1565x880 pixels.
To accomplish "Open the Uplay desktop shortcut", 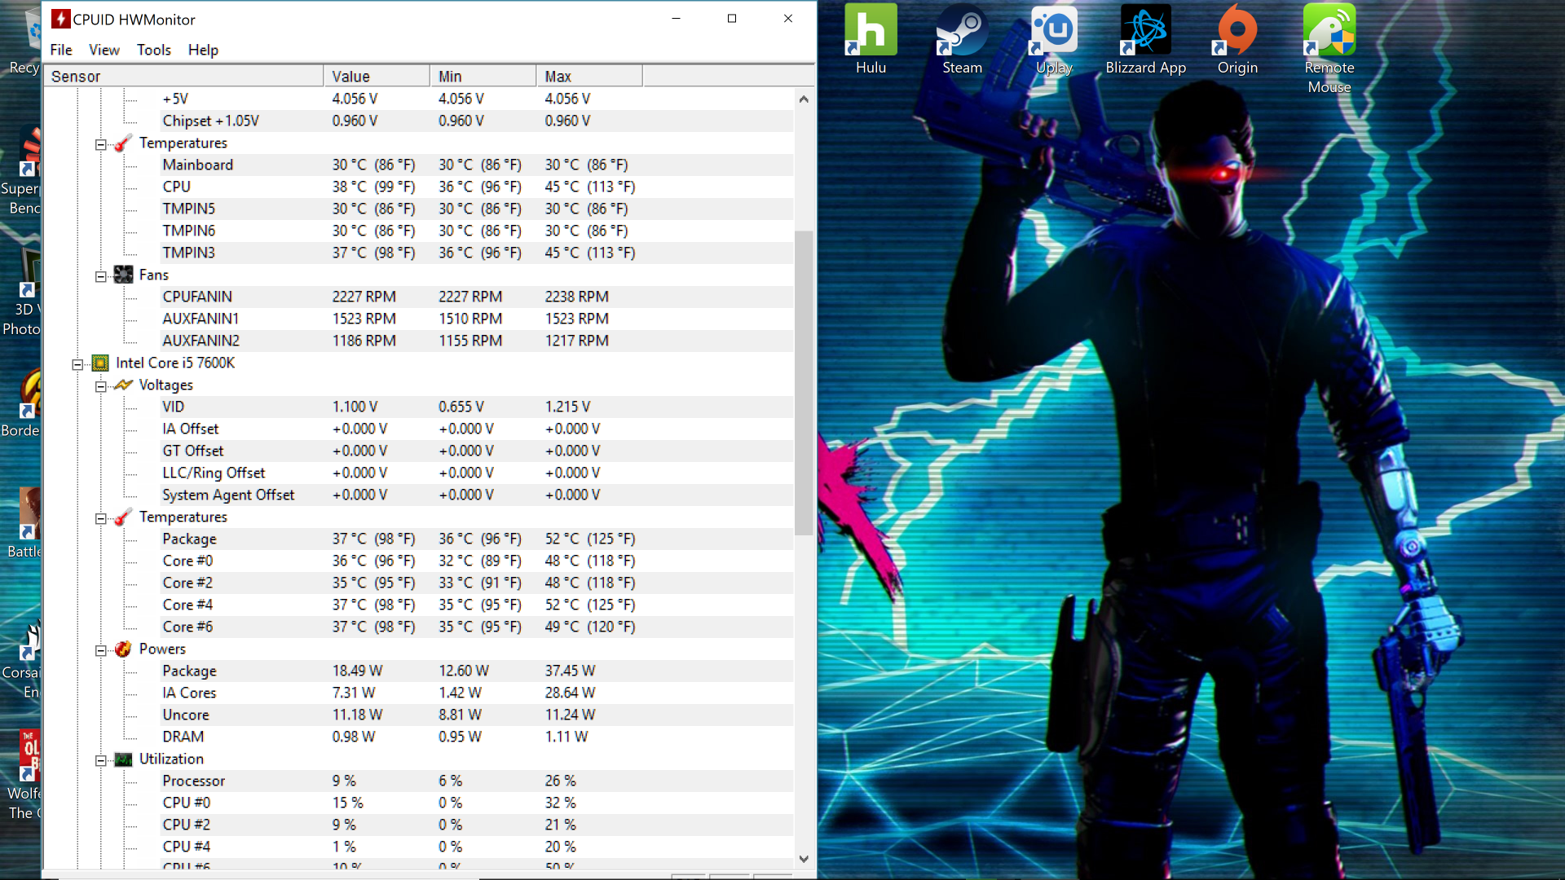I will [1054, 39].
